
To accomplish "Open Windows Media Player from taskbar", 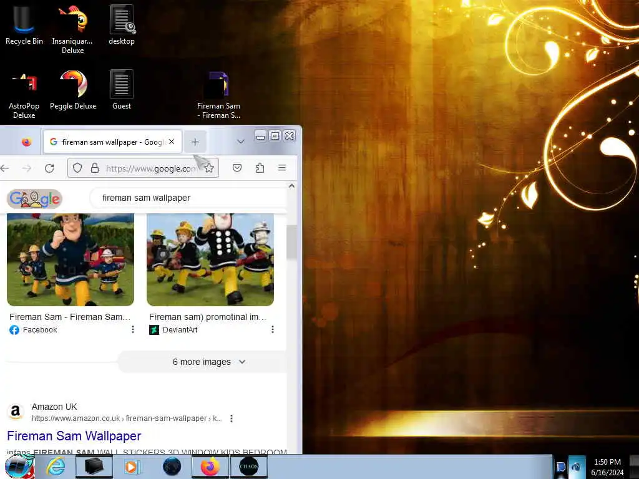I will point(132,467).
